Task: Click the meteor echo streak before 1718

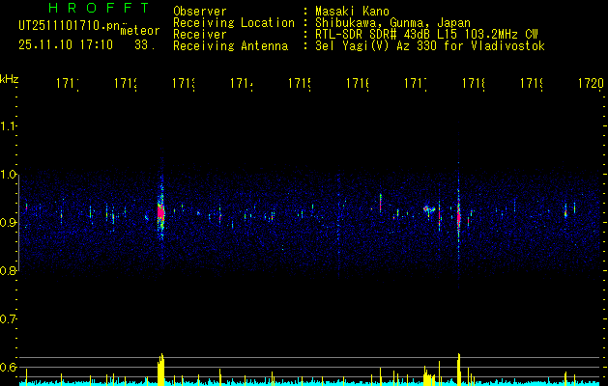Action: 459,217
